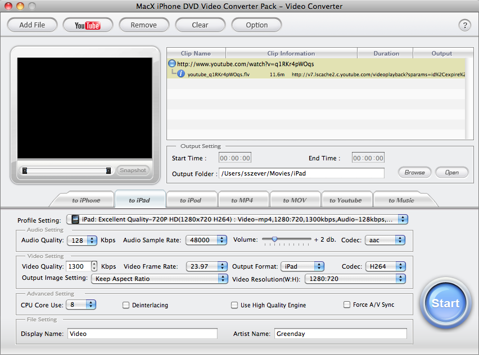
Task: Click the iPad device icon in Profile Setting
Action: pos(75,219)
